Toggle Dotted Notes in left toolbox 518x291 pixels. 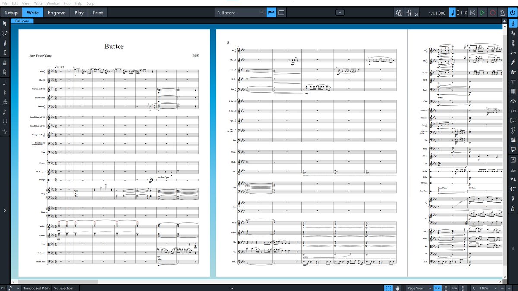[5, 82]
